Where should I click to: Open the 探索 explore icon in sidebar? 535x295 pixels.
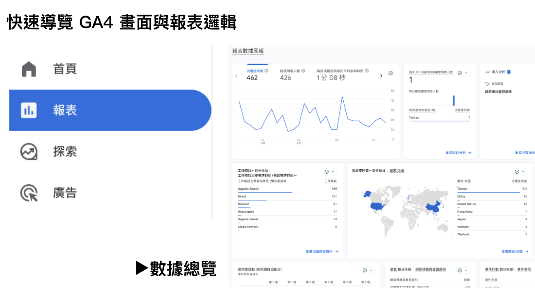tap(29, 151)
